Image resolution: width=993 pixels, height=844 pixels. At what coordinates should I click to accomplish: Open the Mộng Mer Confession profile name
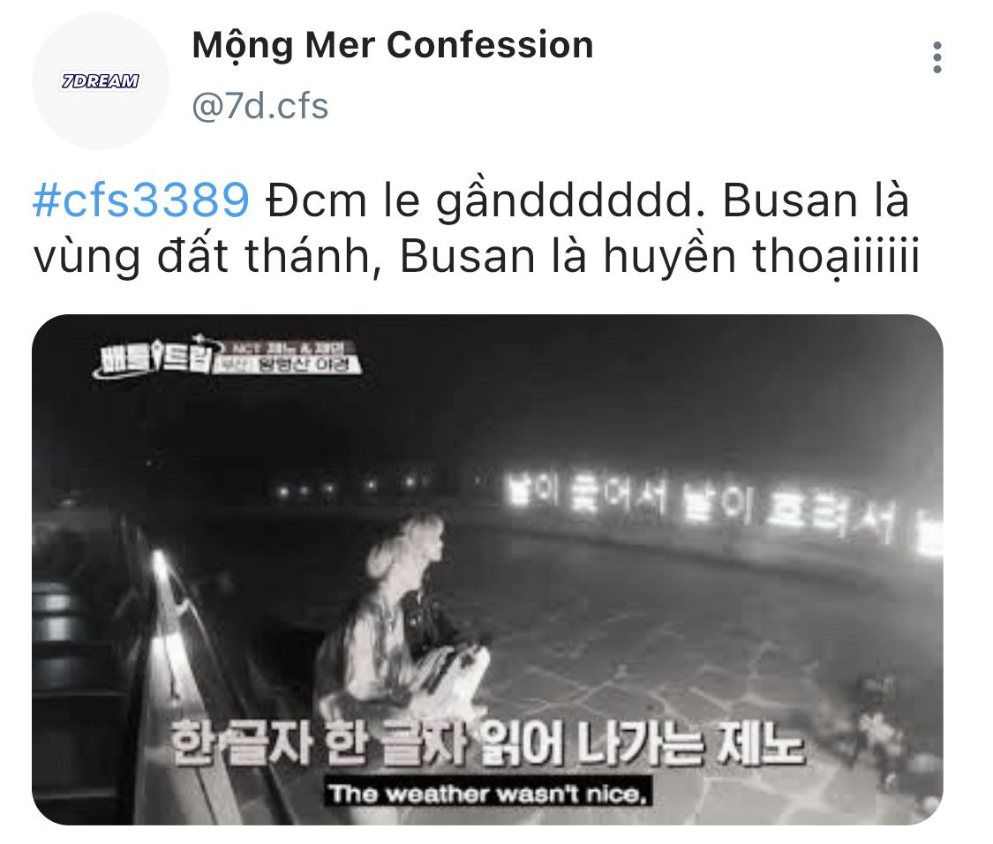tap(393, 46)
